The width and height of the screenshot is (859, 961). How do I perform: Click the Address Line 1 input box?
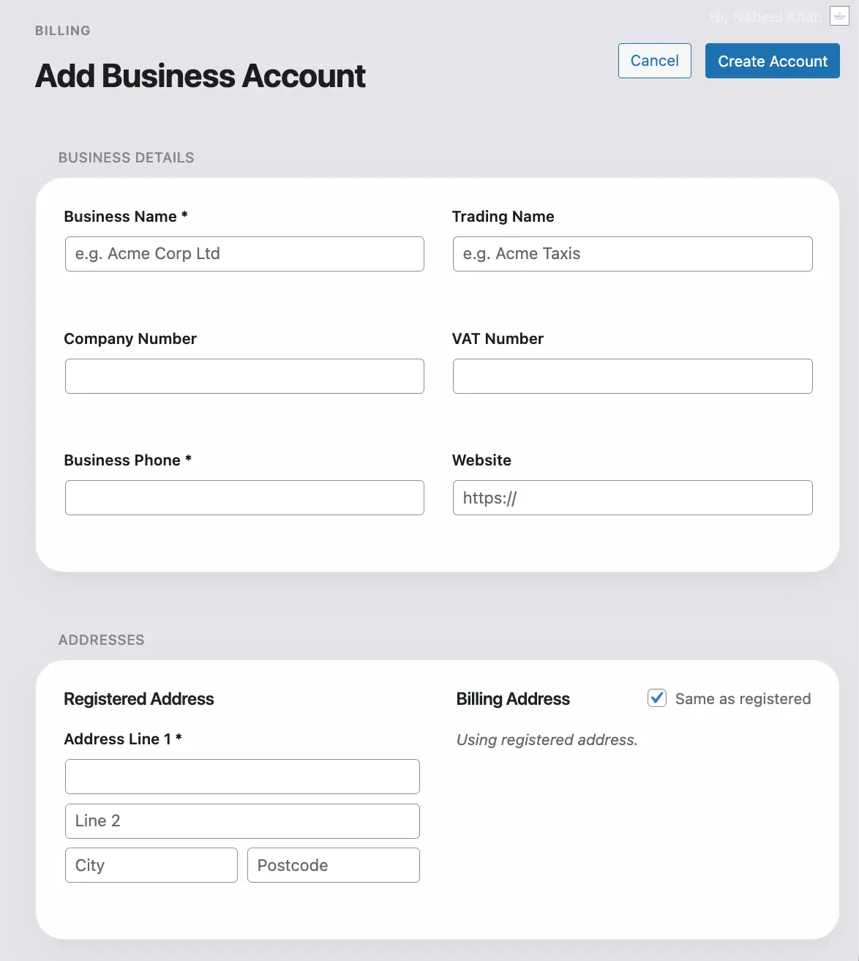[x=242, y=777]
